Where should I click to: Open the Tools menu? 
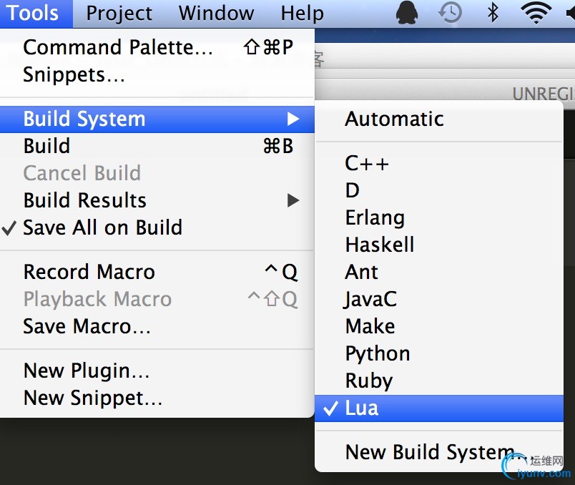34,13
